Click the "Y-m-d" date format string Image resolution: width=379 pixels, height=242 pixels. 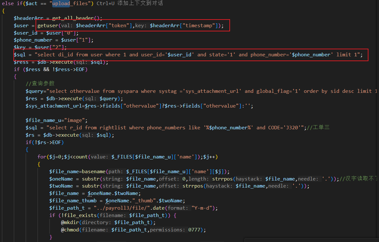pyautogui.click(x=203, y=208)
